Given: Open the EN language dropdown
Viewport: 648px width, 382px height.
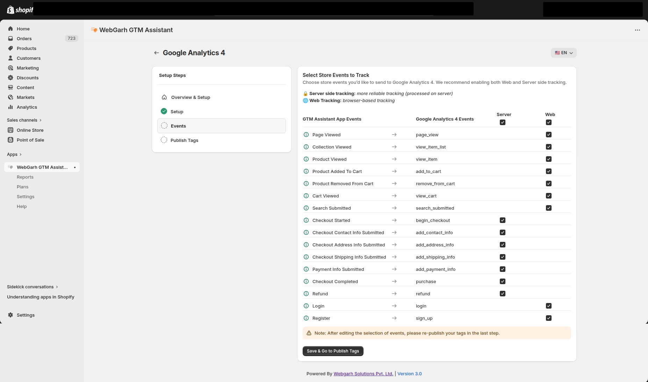Looking at the screenshot, I should point(564,53).
